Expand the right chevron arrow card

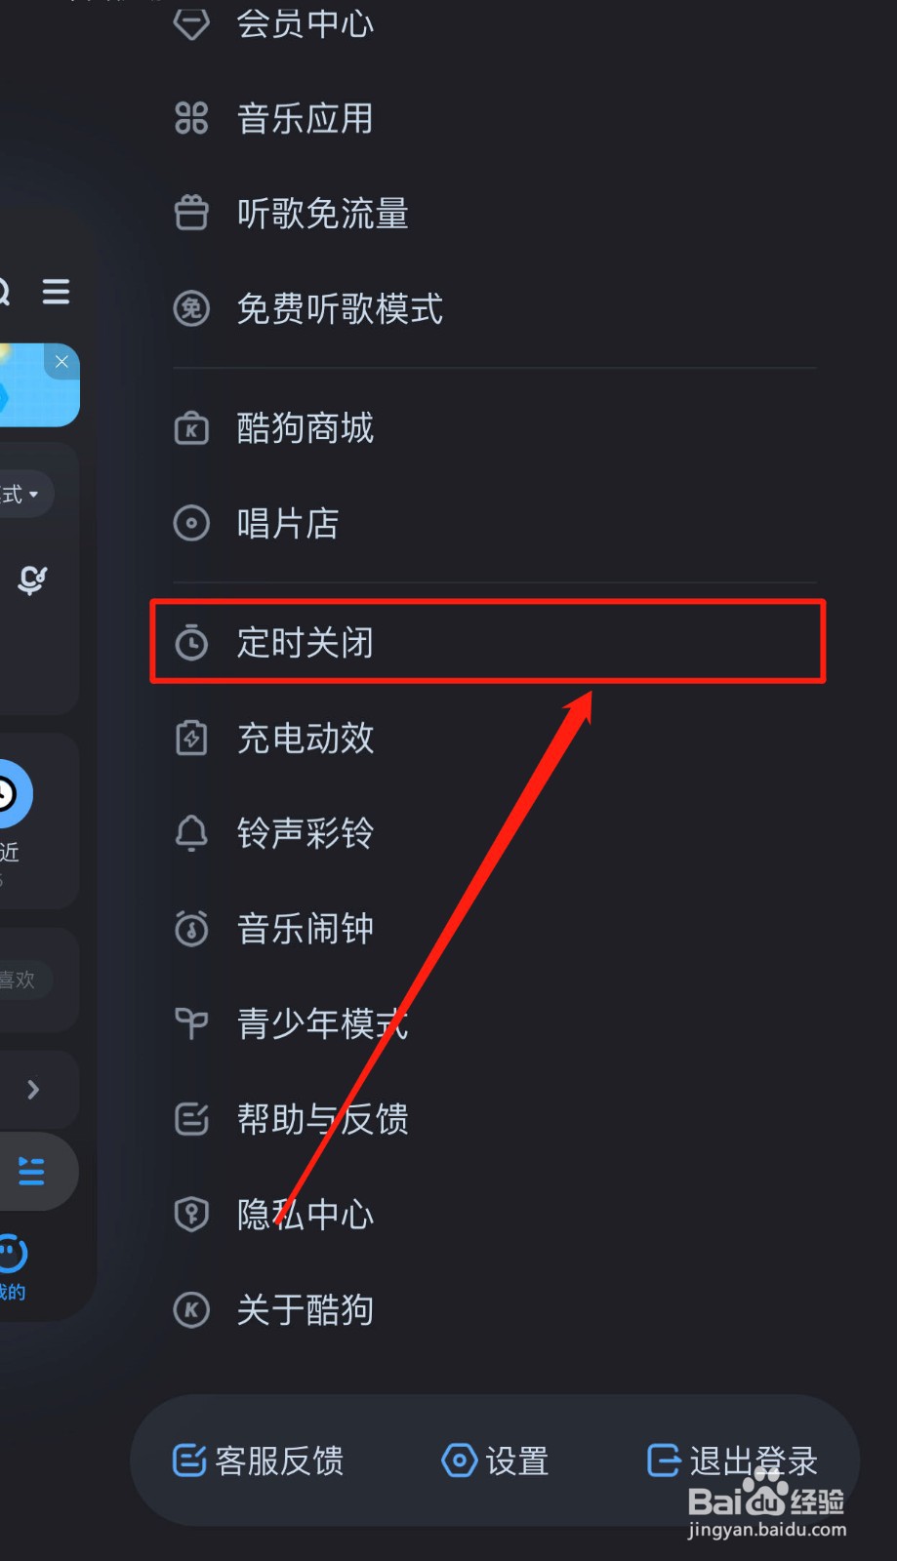pyautogui.click(x=34, y=1089)
